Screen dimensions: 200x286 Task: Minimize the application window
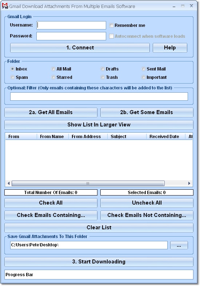coord(174,6)
